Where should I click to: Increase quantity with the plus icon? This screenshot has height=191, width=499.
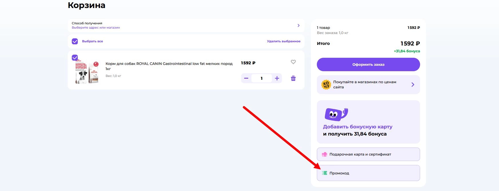pyautogui.click(x=277, y=78)
